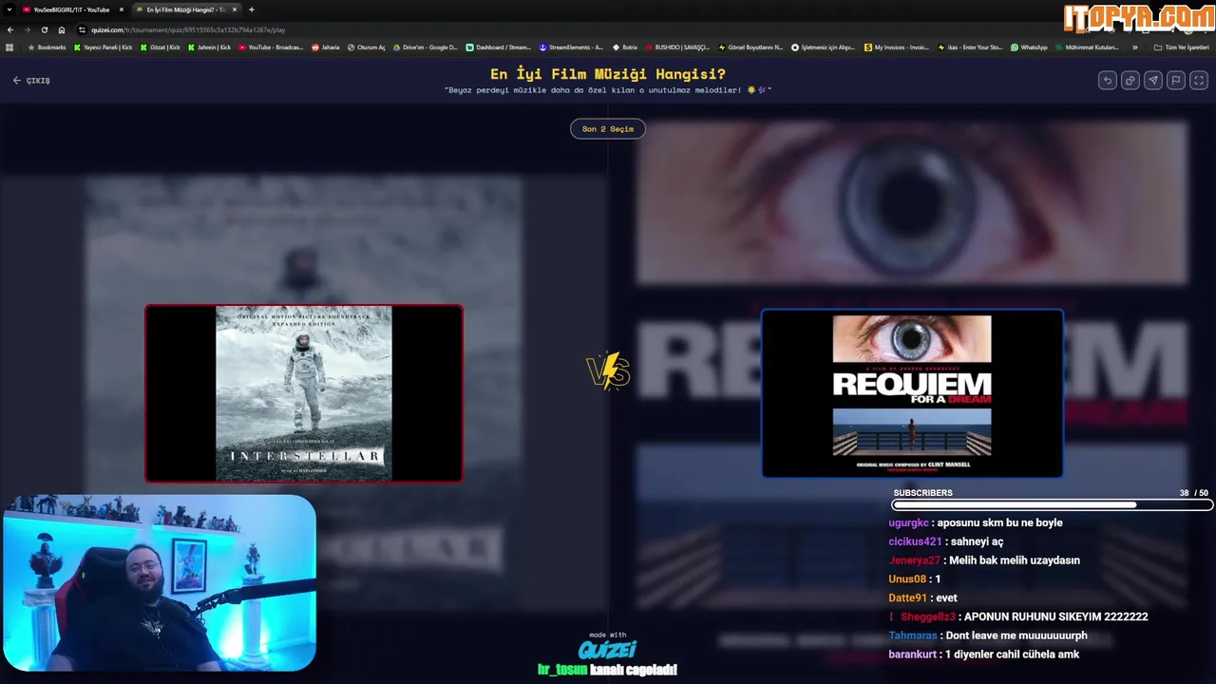Screen dimensions: 1216x684
Task: Open new tab with plus button
Action: coord(252,9)
